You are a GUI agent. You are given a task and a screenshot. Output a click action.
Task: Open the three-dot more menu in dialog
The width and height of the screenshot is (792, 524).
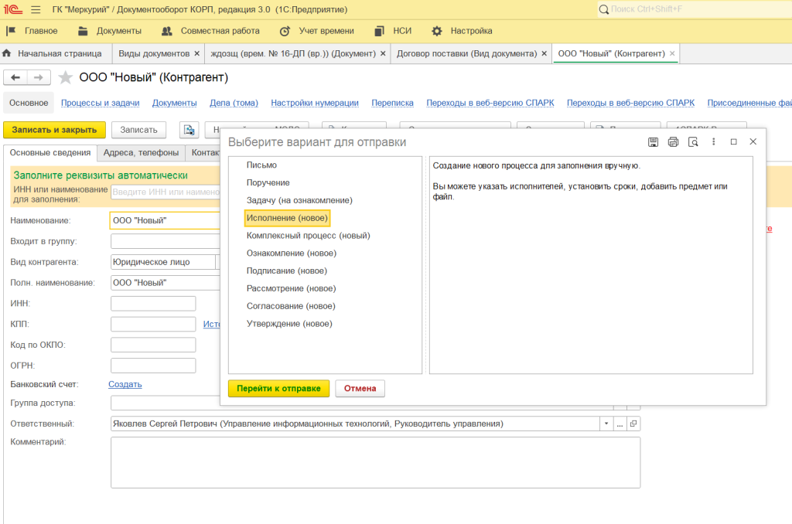pyautogui.click(x=713, y=141)
